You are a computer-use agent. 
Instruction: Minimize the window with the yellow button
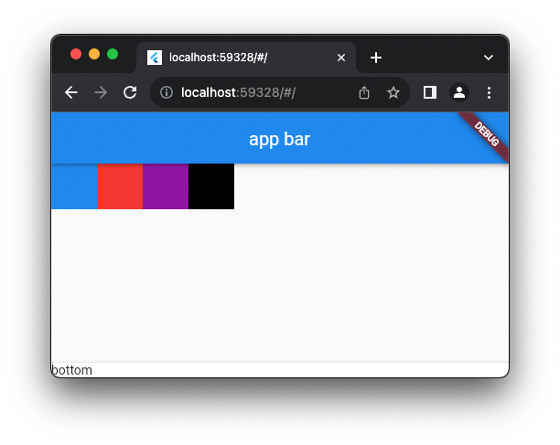pyautogui.click(x=94, y=54)
